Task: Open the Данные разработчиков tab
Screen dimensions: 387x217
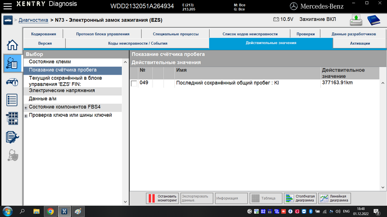Action: coord(354,34)
